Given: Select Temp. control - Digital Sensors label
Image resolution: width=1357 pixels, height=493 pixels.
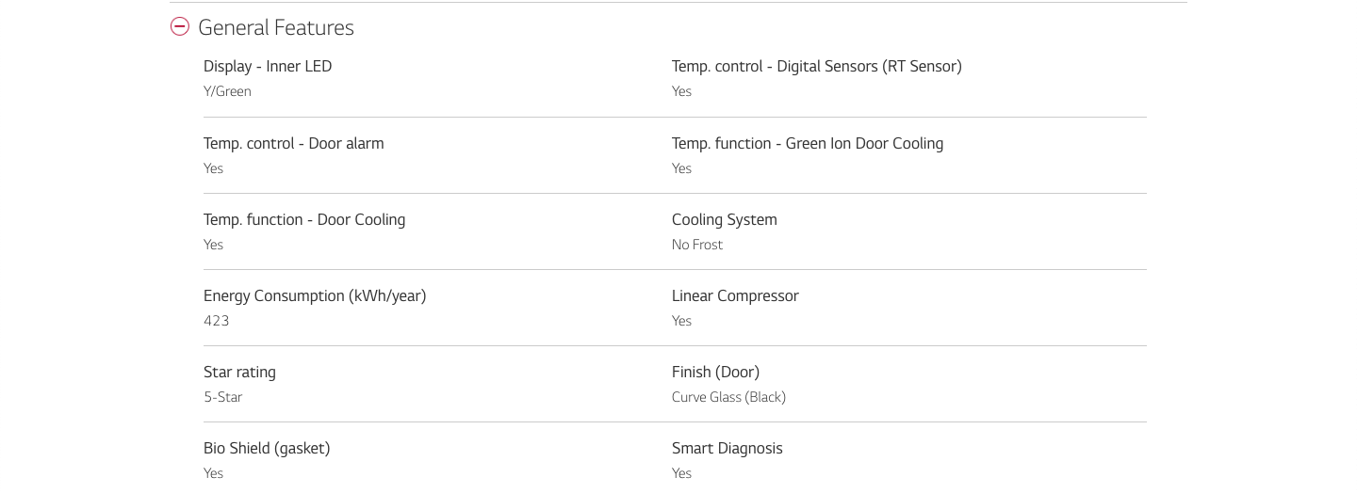Looking at the screenshot, I should coord(817,67).
